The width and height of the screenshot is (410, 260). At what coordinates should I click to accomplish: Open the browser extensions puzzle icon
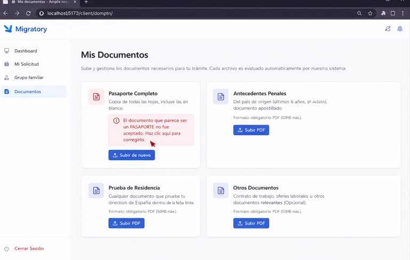[x=383, y=13]
